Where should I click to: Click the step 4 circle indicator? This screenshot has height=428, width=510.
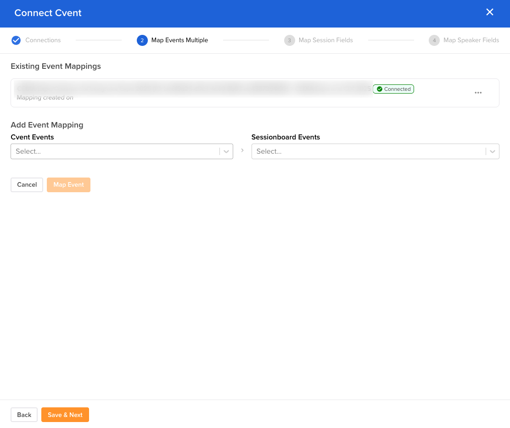(x=434, y=40)
